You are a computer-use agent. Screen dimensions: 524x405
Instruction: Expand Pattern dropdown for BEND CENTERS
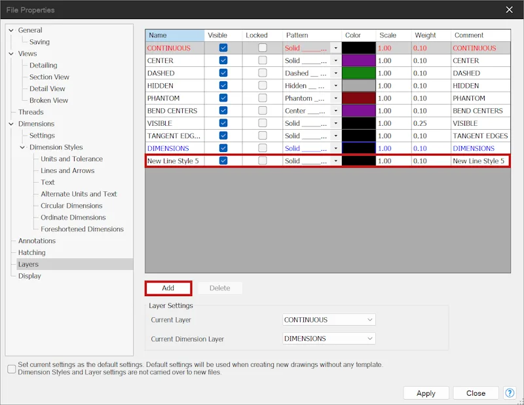(x=335, y=111)
